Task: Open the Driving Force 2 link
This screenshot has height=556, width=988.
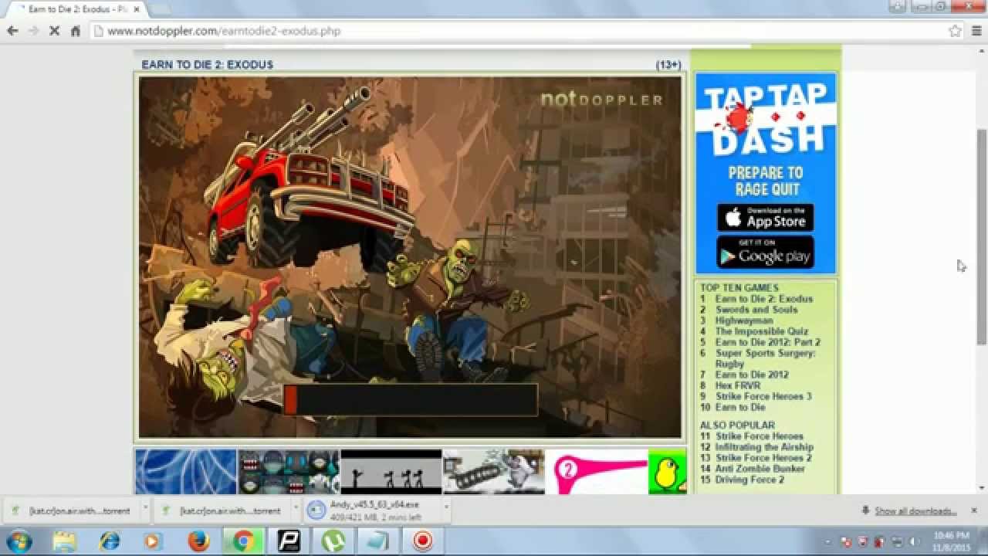Action: (749, 480)
